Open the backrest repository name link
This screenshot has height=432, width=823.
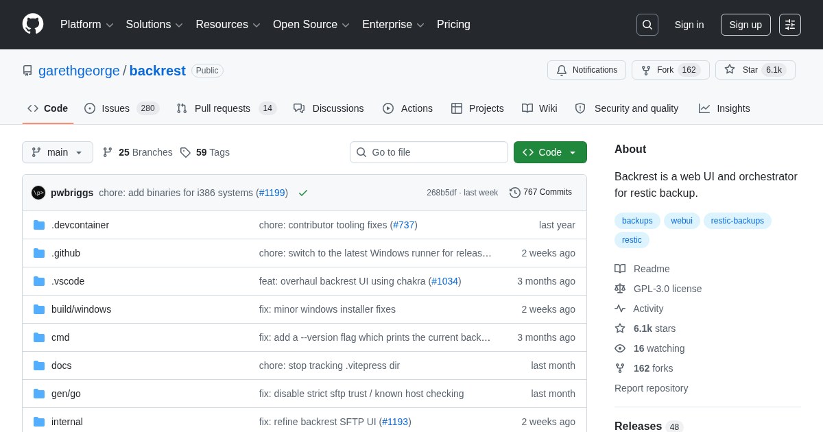158,71
